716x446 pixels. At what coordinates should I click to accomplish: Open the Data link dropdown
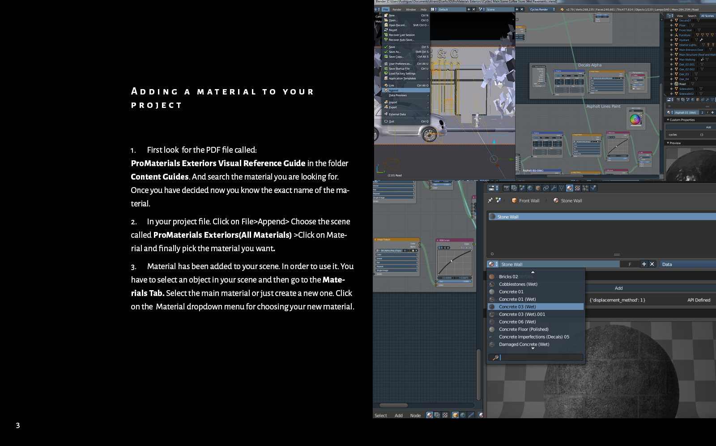point(688,264)
